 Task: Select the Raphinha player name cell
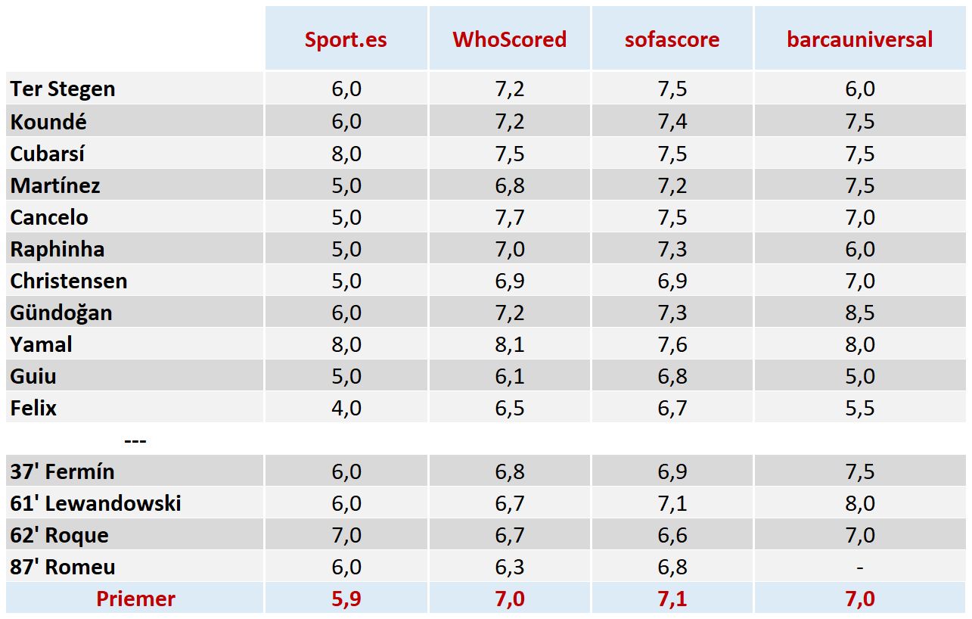[57, 249]
